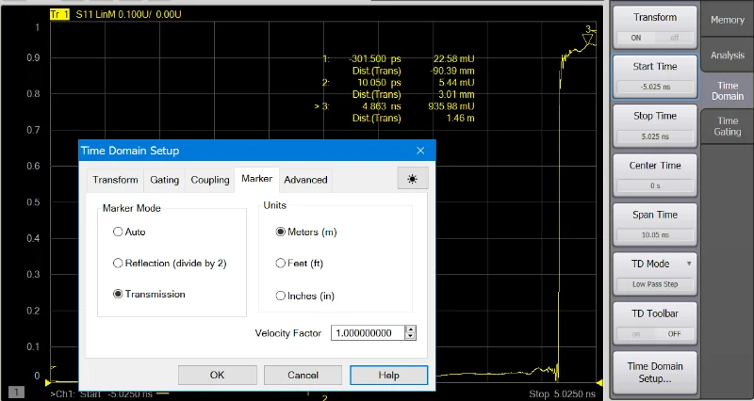Toggle the Transform ON/off switch

(x=654, y=38)
